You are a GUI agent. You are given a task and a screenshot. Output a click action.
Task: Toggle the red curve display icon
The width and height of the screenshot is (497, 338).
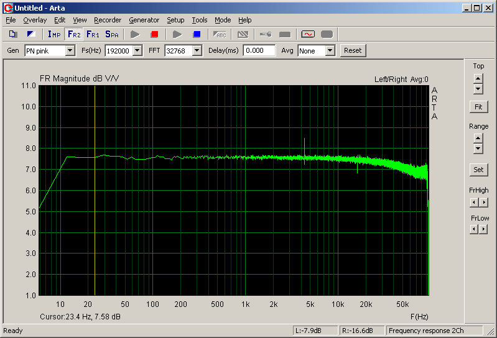tap(308, 34)
